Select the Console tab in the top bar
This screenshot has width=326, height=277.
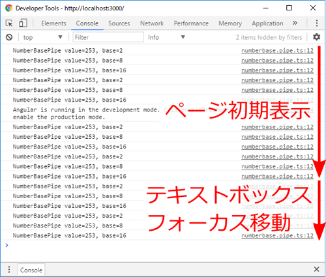(87, 23)
